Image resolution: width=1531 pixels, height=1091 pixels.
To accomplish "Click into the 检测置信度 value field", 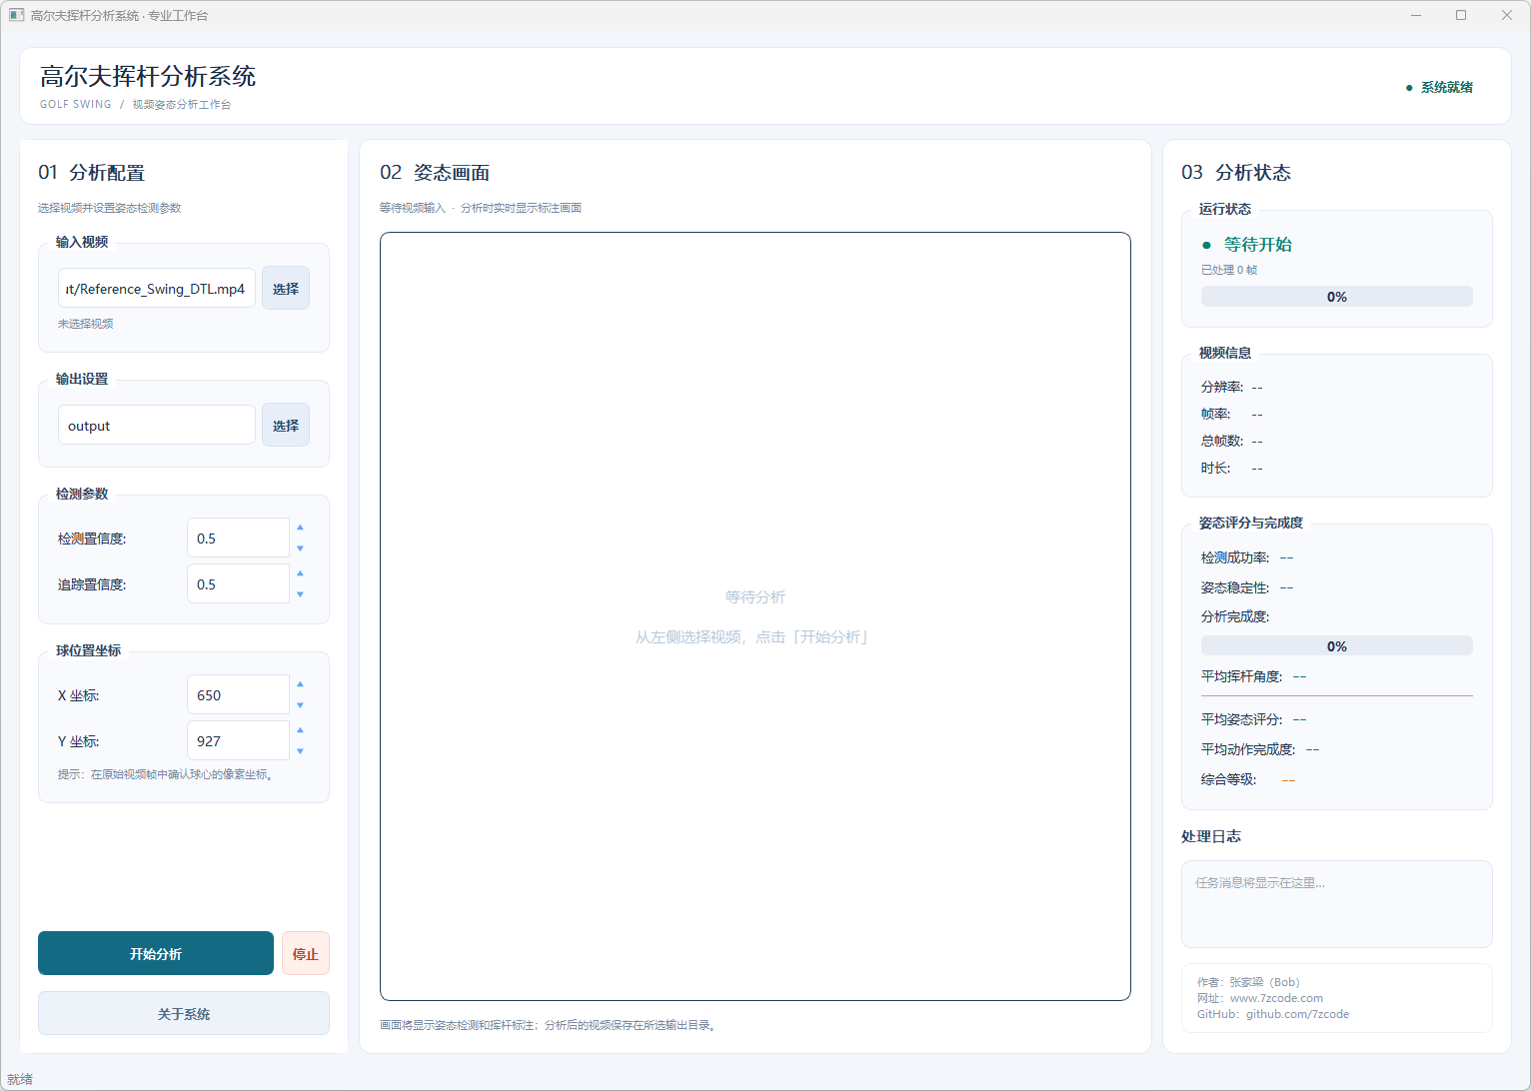I will (x=238, y=539).
